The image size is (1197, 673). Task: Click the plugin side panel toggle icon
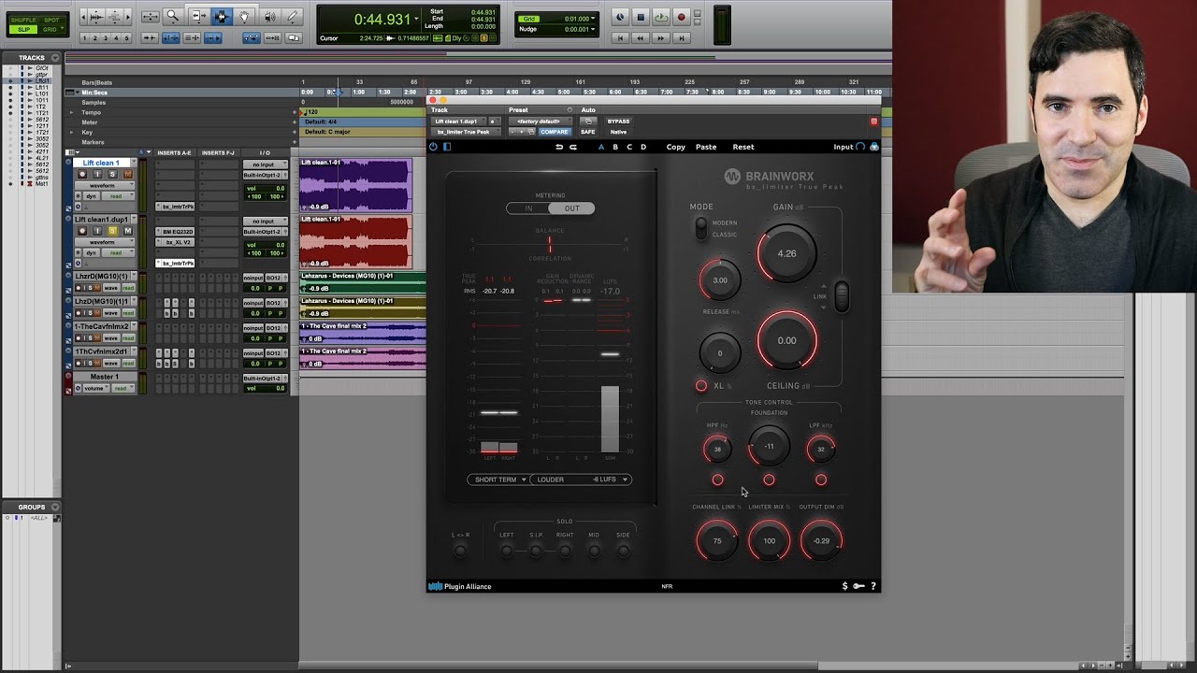[x=447, y=147]
